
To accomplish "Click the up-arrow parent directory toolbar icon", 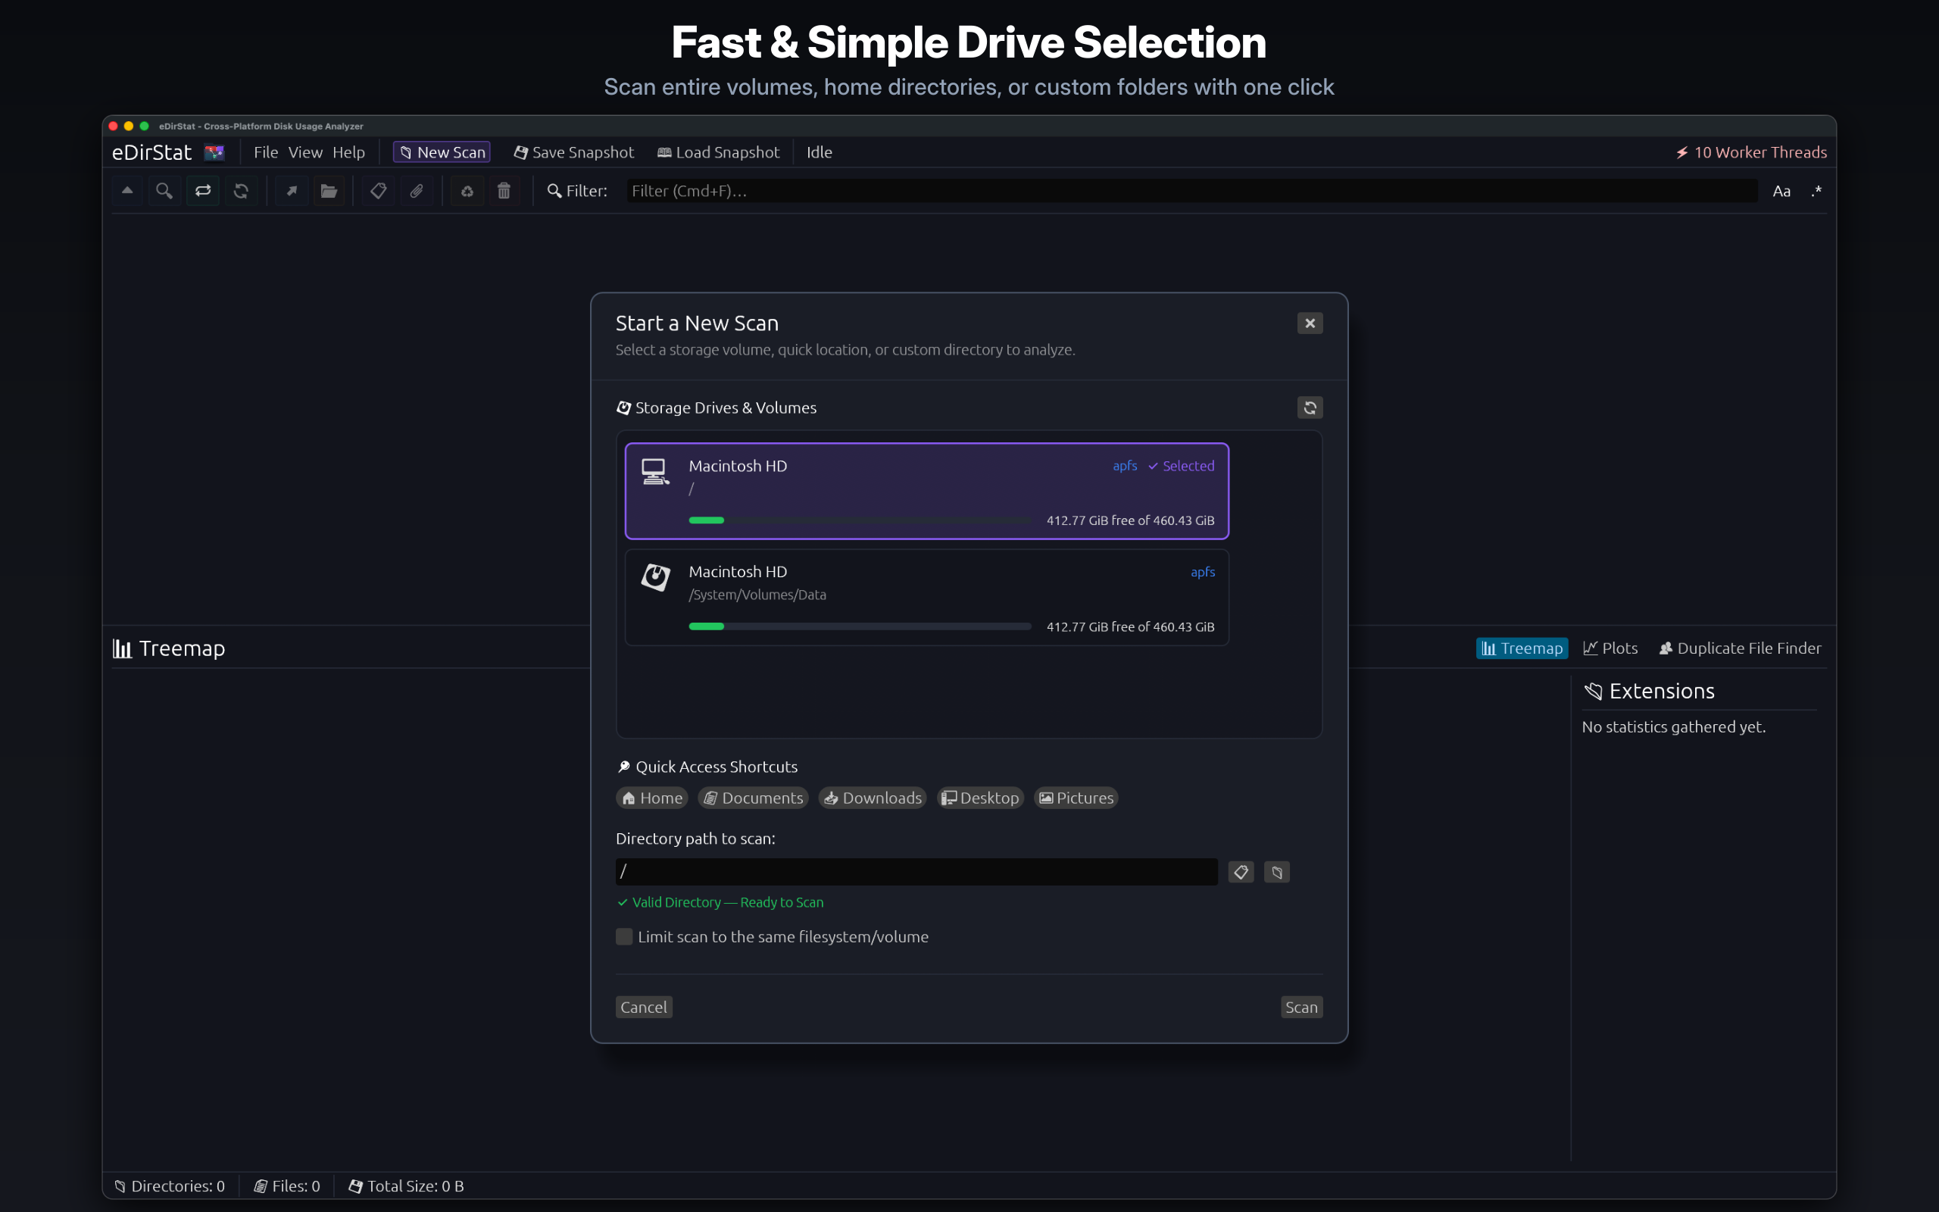I will [127, 191].
